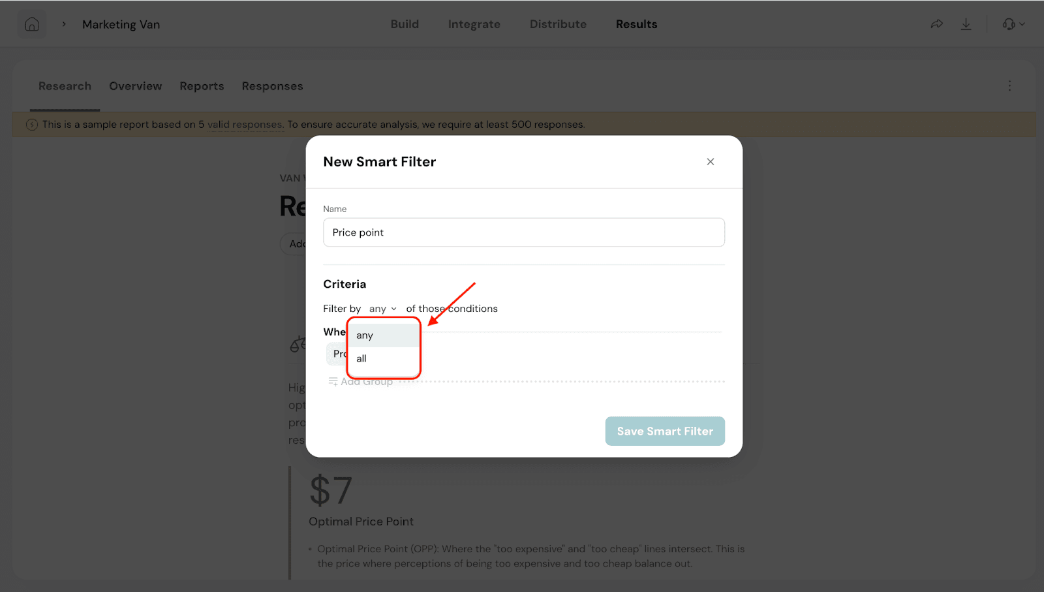Screen dimensions: 1044x592
Task: Follow the "valid responses" link
Action: point(245,125)
